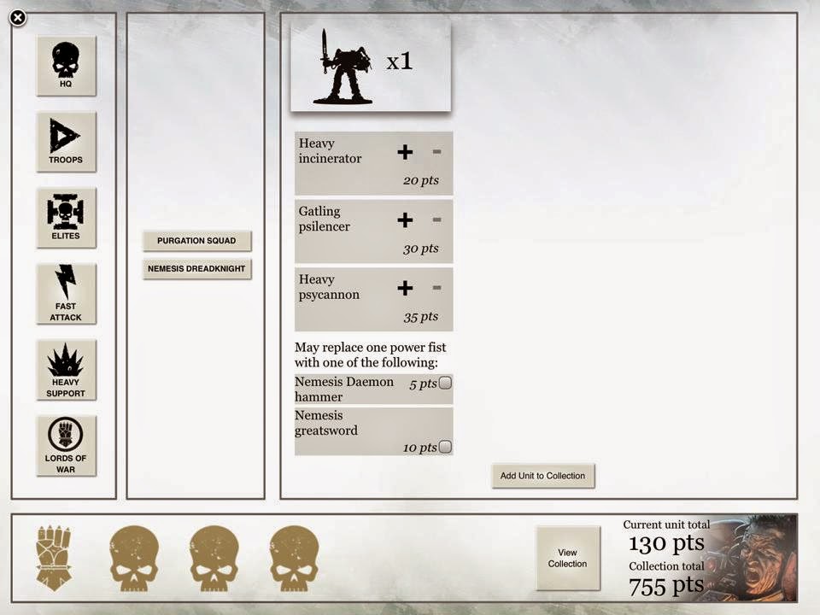
Task: Select the Lords of War category
Action: click(x=66, y=446)
